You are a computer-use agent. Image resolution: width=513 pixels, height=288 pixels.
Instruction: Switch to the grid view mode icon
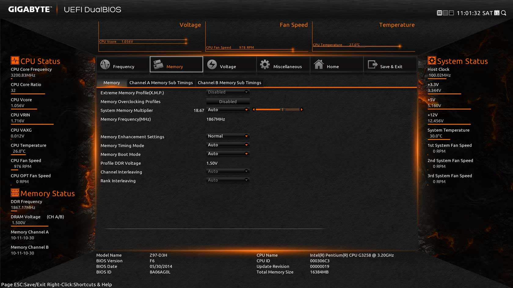446,13
